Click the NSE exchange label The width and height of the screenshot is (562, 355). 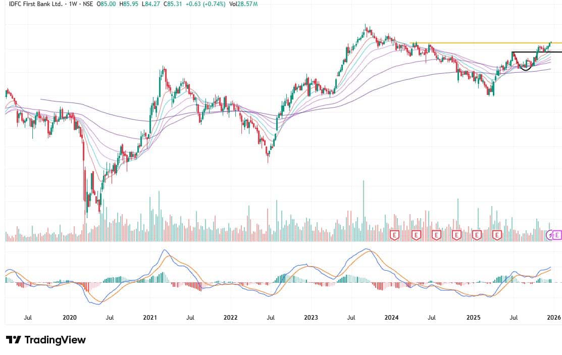coord(88,4)
